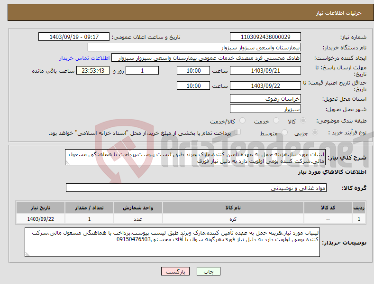Open the اطلاعات تماس خریدار link
The width and height of the screenshot is (374, 284).
84,58
